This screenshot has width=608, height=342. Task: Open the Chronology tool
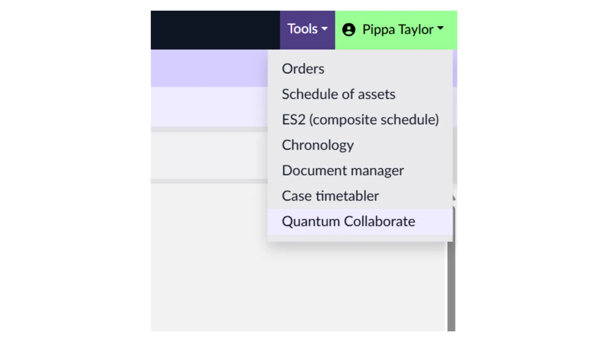[318, 145]
